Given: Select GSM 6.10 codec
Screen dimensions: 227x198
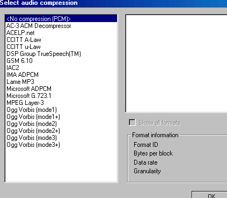Looking at the screenshot, I should coord(61,61).
